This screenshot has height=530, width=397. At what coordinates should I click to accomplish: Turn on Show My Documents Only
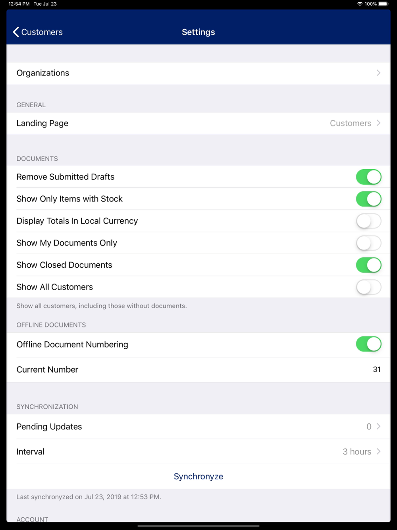pos(368,243)
